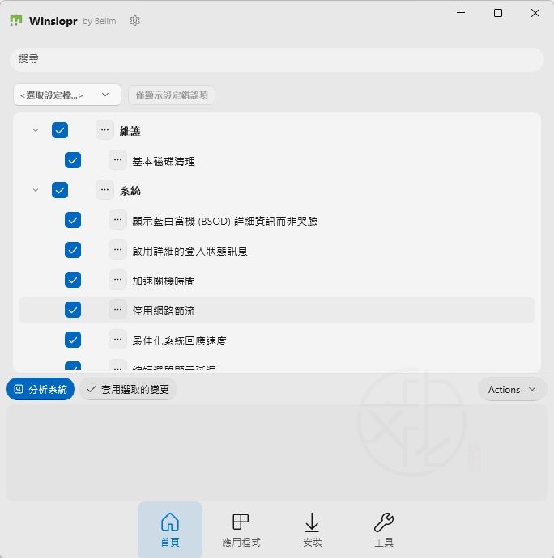Open more options for 最佳化系統回應速度
This screenshot has width=554, height=558.
(117, 340)
